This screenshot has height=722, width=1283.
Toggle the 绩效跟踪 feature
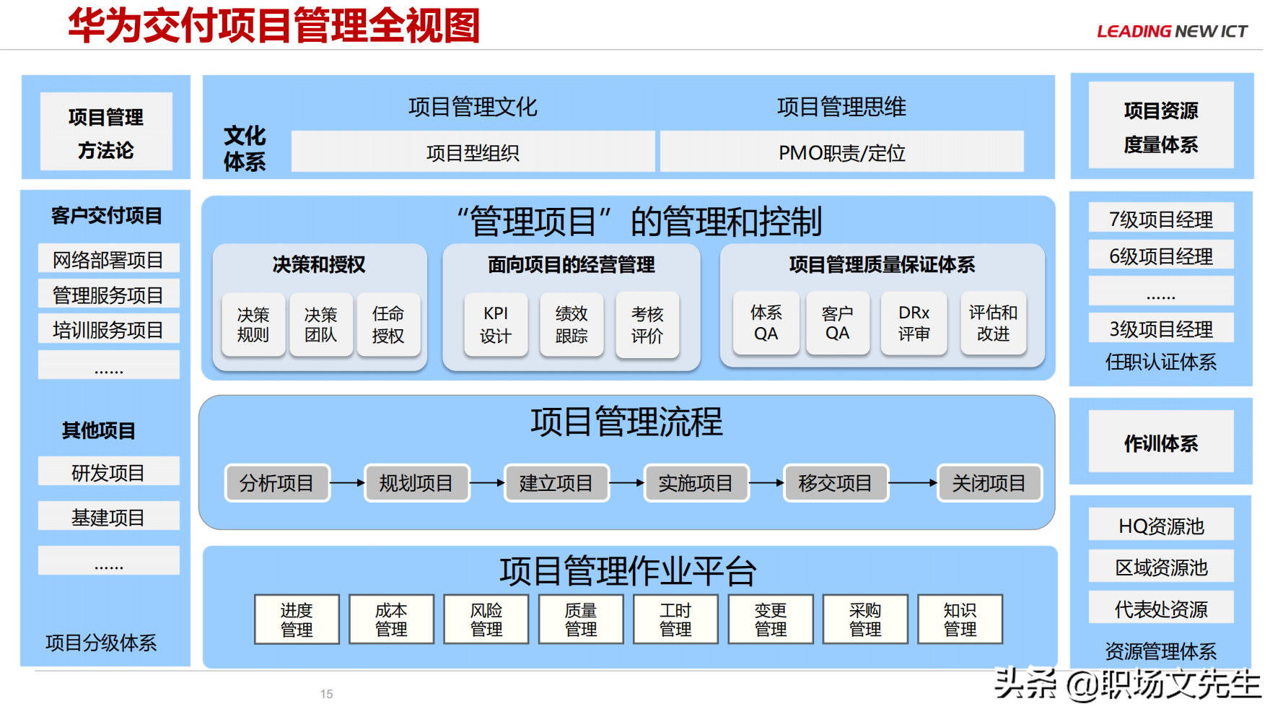coord(572,324)
